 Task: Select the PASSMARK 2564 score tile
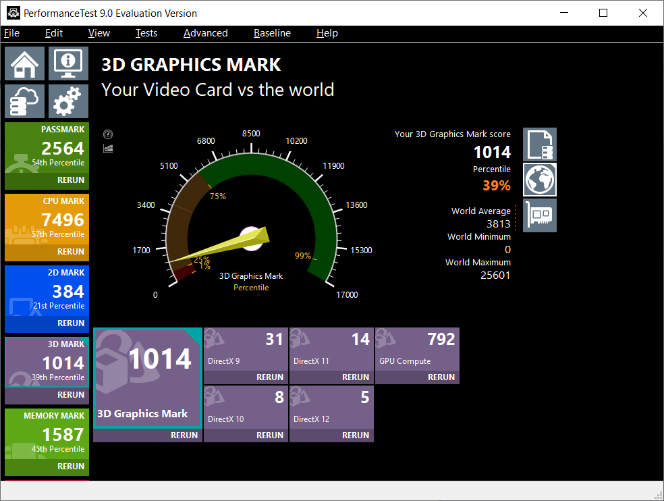coord(47,147)
